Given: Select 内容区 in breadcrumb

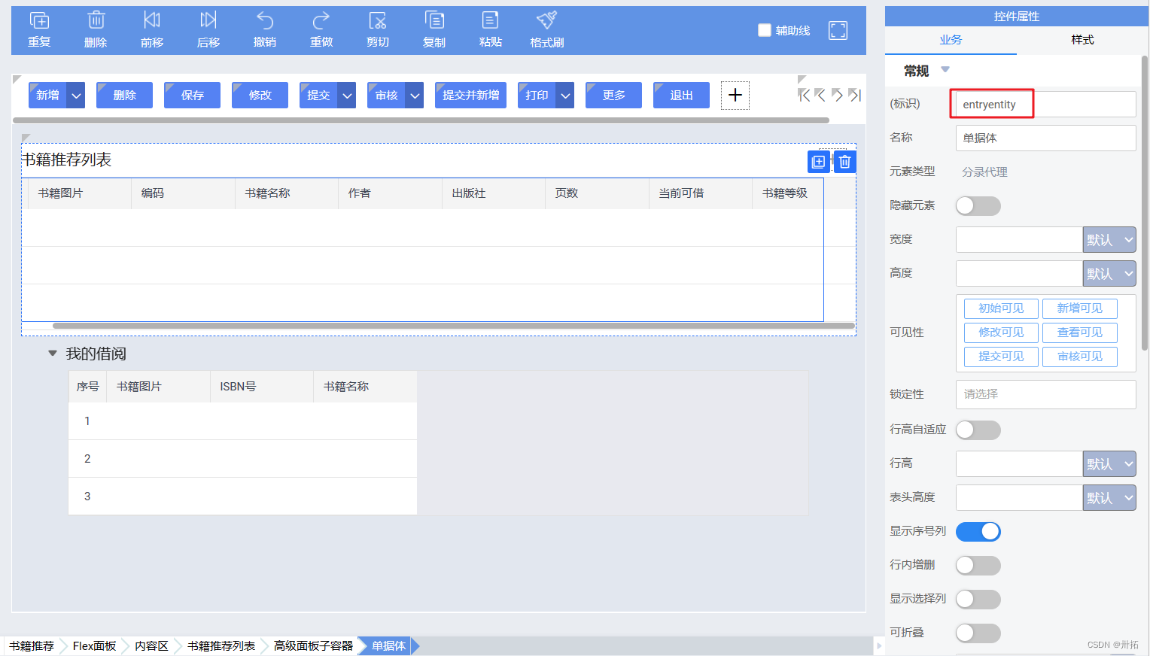Looking at the screenshot, I should [x=151, y=646].
